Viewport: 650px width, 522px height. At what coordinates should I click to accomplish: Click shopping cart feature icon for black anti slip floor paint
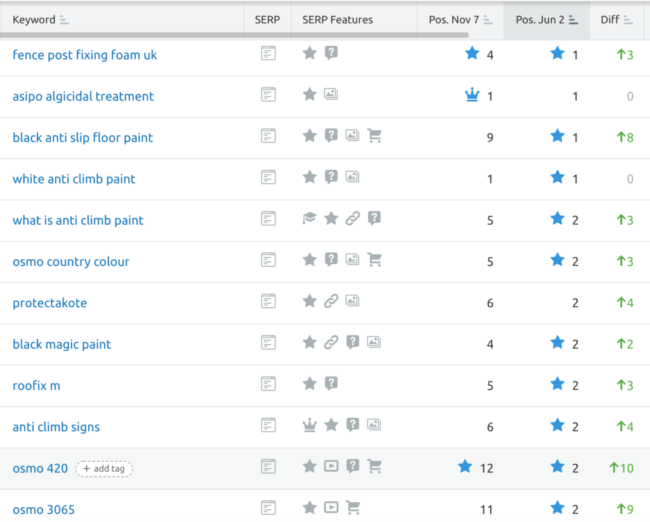point(375,135)
